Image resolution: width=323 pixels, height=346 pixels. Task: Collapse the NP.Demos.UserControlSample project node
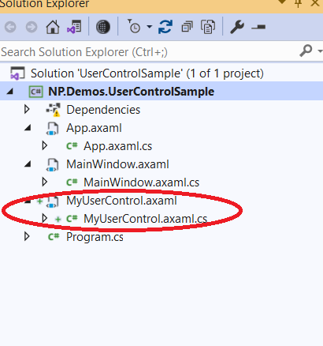(x=9, y=92)
